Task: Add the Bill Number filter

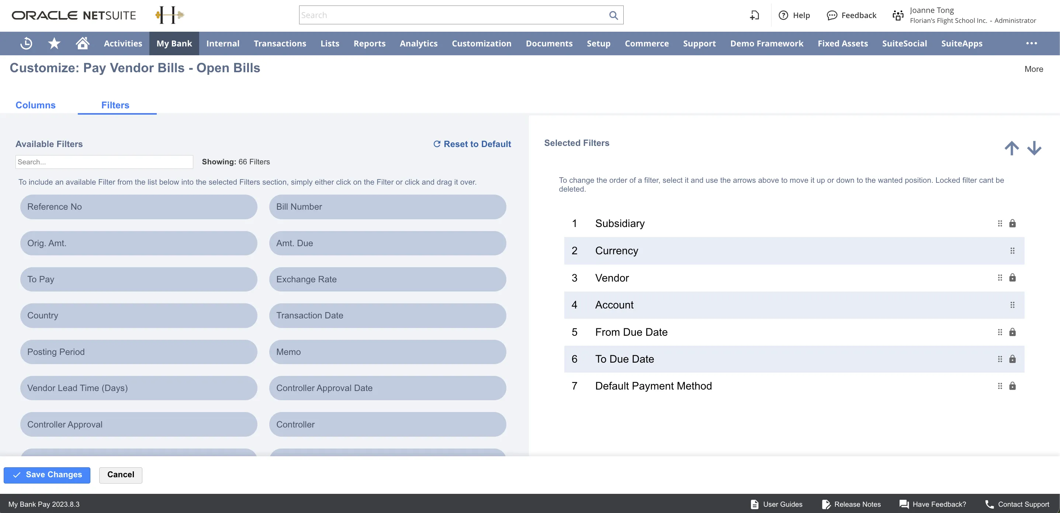Action: (387, 207)
